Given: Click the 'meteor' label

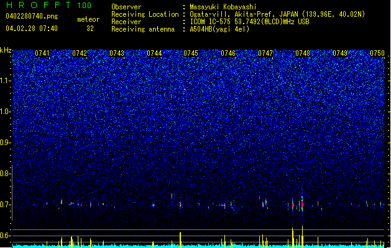Looking at the screenshot, I should (88, 19).
